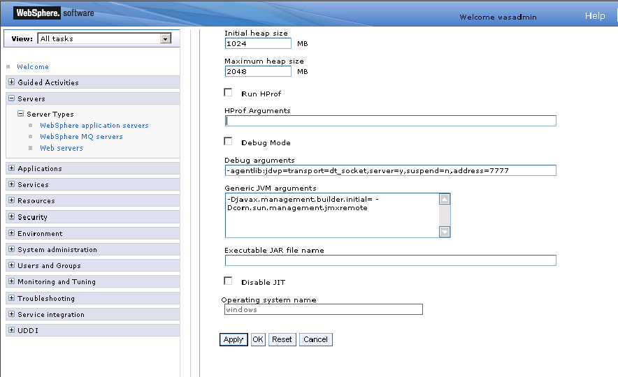
Task: Expand the Troubleshooting section
Action: [11, 298]
